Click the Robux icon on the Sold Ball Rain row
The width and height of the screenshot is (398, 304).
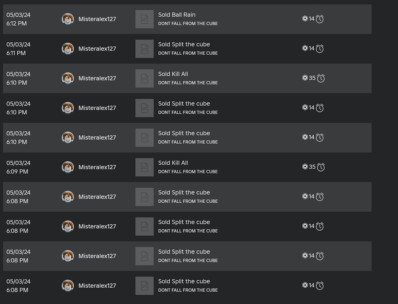[305, 19]
